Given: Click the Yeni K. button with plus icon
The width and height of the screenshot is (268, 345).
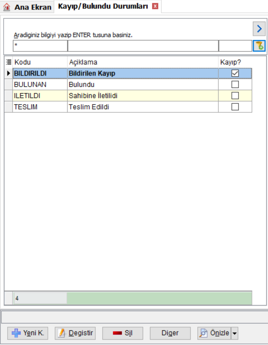Looking at the screenshot, I should 28,333.
